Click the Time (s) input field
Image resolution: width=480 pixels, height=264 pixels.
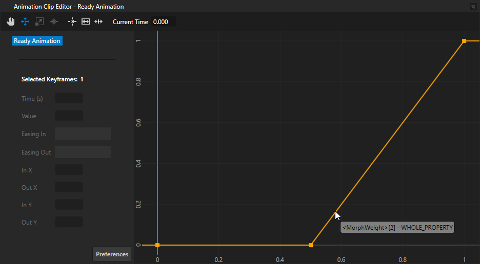(x=69, y=98)
